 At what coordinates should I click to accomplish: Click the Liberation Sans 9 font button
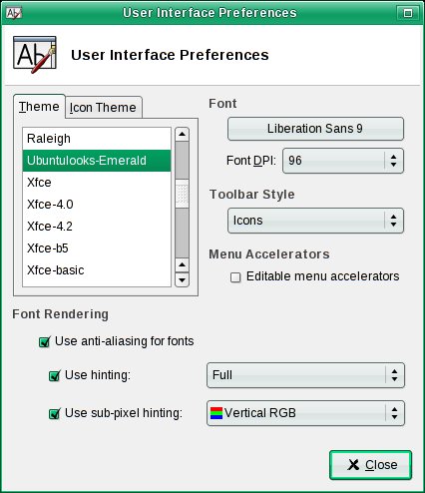coord(315,129)
